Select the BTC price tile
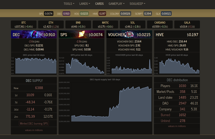The height and width of the screenshot is (139, 215). click(x=24, y=25)
